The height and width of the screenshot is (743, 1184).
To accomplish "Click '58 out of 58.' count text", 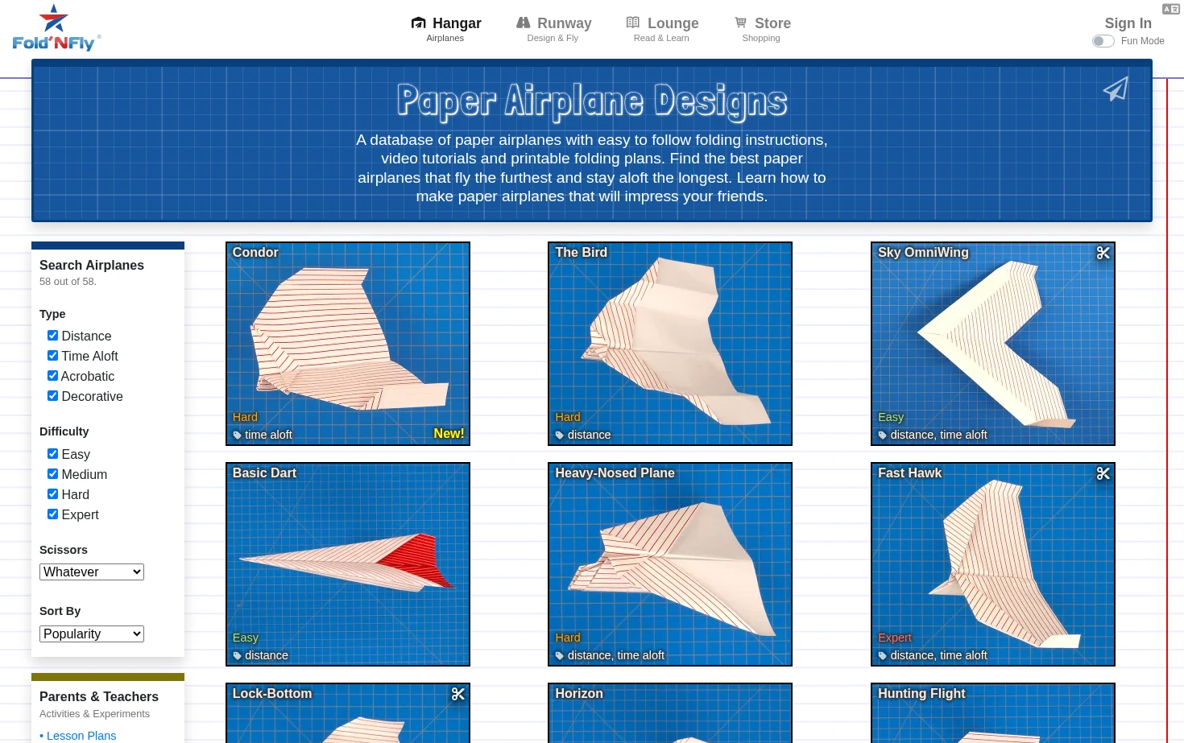I will coord(68,282).
